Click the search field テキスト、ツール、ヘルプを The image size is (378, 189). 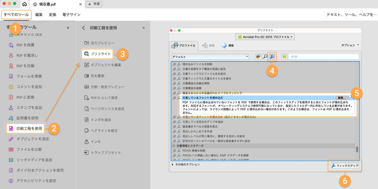(x=352, y=15)
